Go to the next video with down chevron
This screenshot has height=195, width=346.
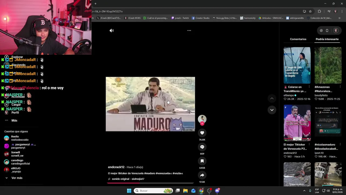click(x=272, y=110)
